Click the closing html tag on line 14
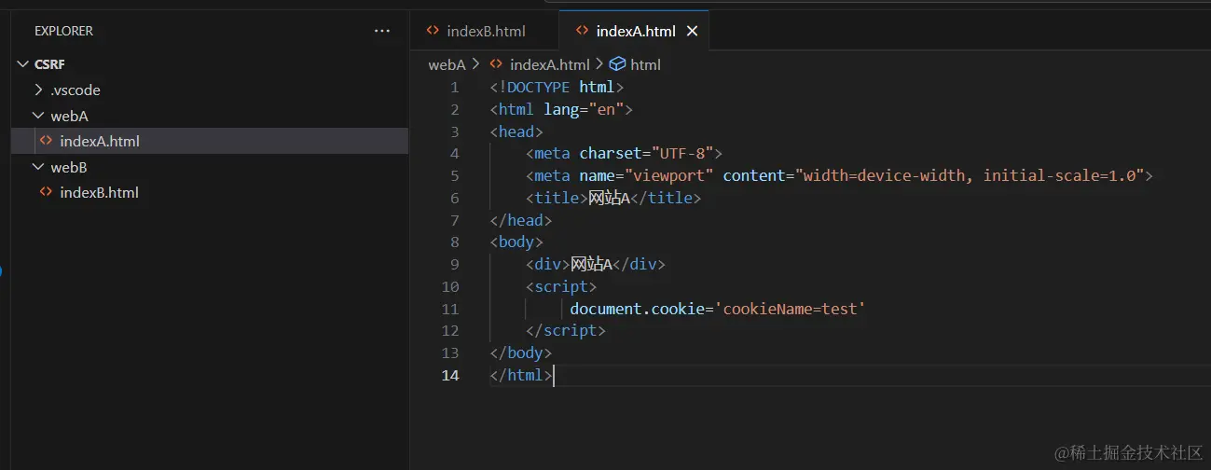1211x470 pixels. (x=521, y=376)
